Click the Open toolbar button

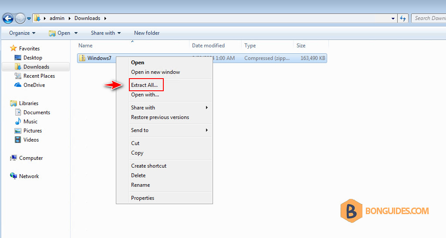coord(60,33)
